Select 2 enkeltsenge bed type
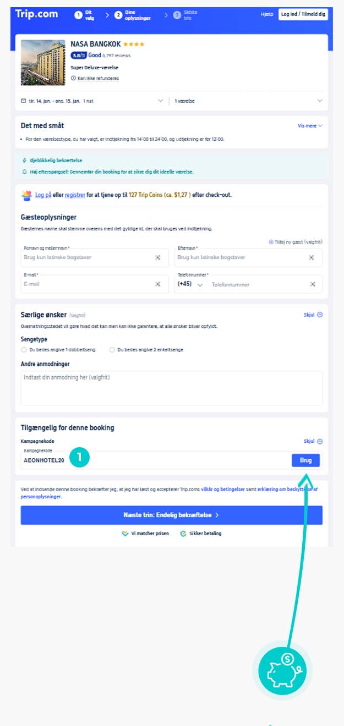Image resolution: width=344 pixels, height=726 pixels. coord(112,350)
